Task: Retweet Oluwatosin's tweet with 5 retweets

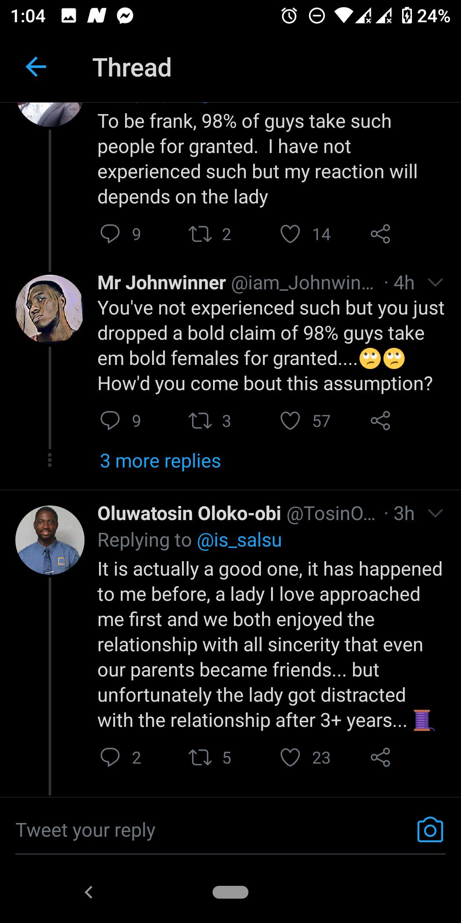Action: [200, 758]
